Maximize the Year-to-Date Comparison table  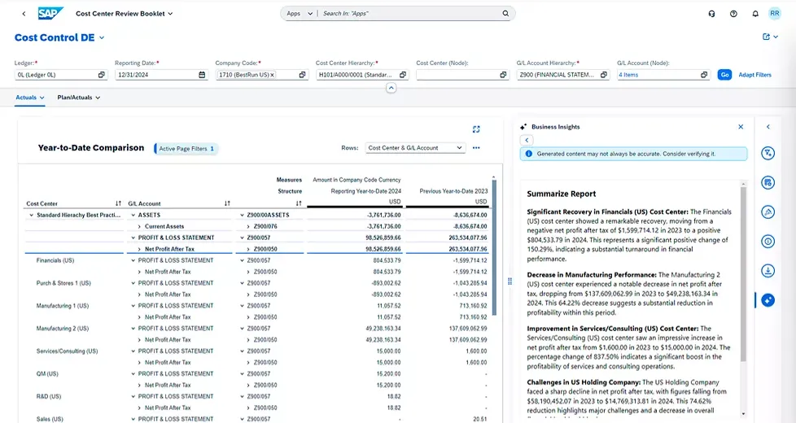pyautogui.click(x=476, y=129)
